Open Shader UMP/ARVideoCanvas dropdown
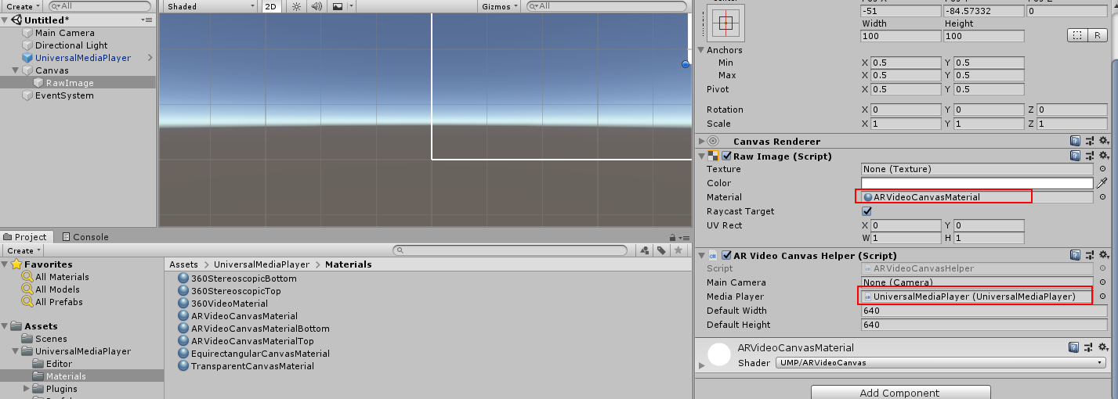Screen dimensions: 1118x399 pos(940,363)
